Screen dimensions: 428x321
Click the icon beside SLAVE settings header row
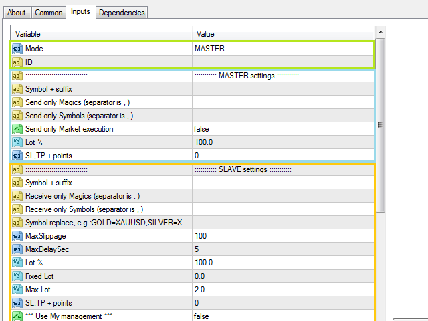click(17, 169)
